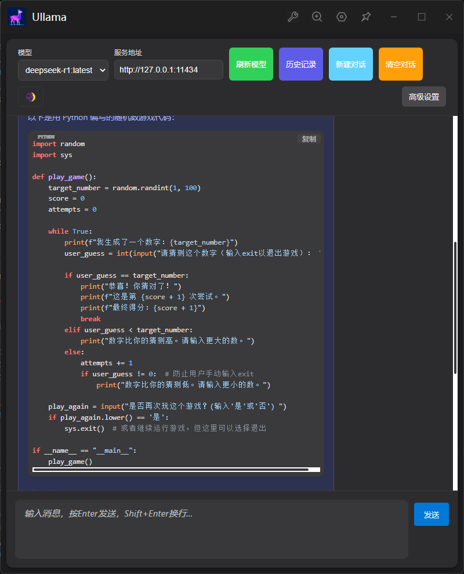Viewport: 464px width, 574px height.
Task: Click the 模型 label
Action: tap(25, 52)
